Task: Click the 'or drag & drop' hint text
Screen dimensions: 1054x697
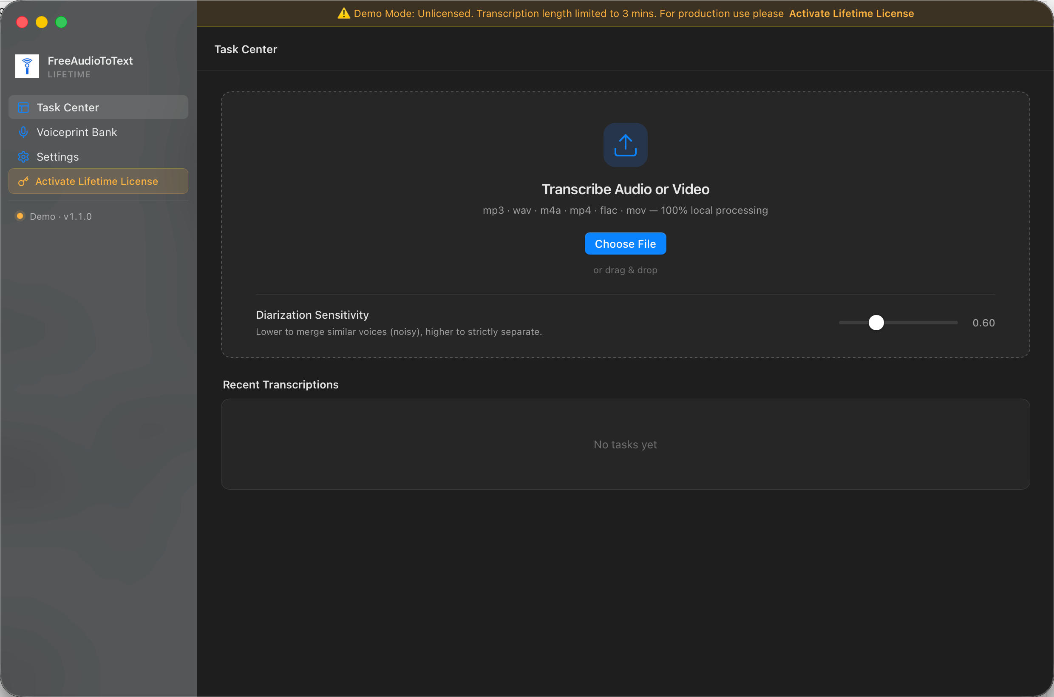Action: click(625, 270)
